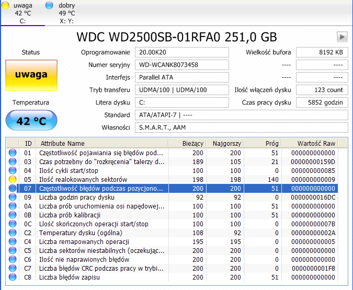Click the UDMA/100 transfer mode field
353x290 pixels.
(182, 90)
